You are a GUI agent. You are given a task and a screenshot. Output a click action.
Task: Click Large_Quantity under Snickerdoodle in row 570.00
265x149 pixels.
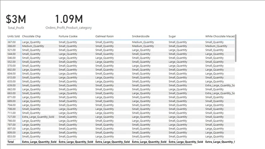coord(141,66)
